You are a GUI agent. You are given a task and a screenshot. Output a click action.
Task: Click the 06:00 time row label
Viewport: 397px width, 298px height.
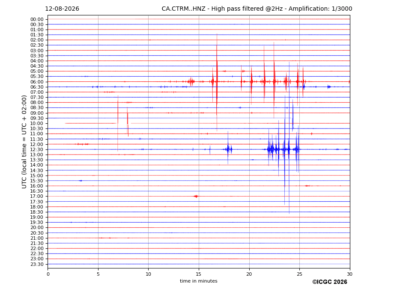point(37,82)
